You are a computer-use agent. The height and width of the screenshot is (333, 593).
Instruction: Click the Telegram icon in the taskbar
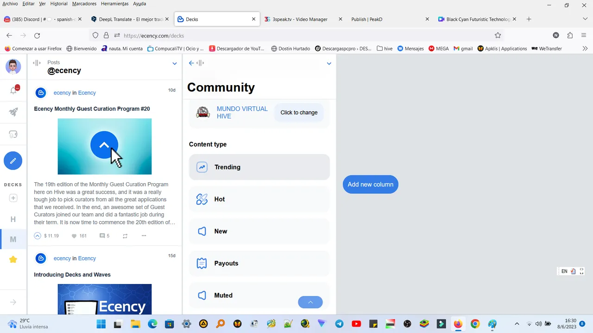click(339, 324)
